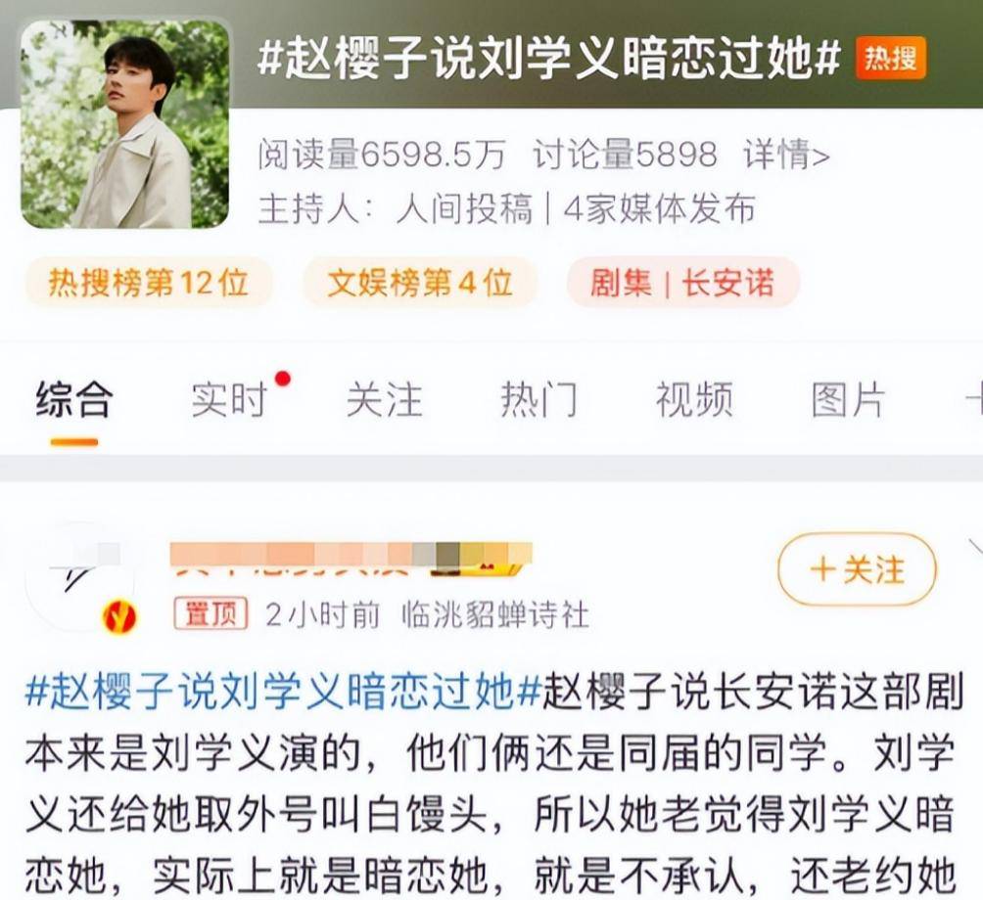The width and height of the screenshot is (983, 900).
Task: Switch to the 实时 tab
Action: point(229,399)
